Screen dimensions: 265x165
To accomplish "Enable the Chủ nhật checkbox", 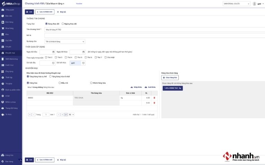I will [105, 57].
